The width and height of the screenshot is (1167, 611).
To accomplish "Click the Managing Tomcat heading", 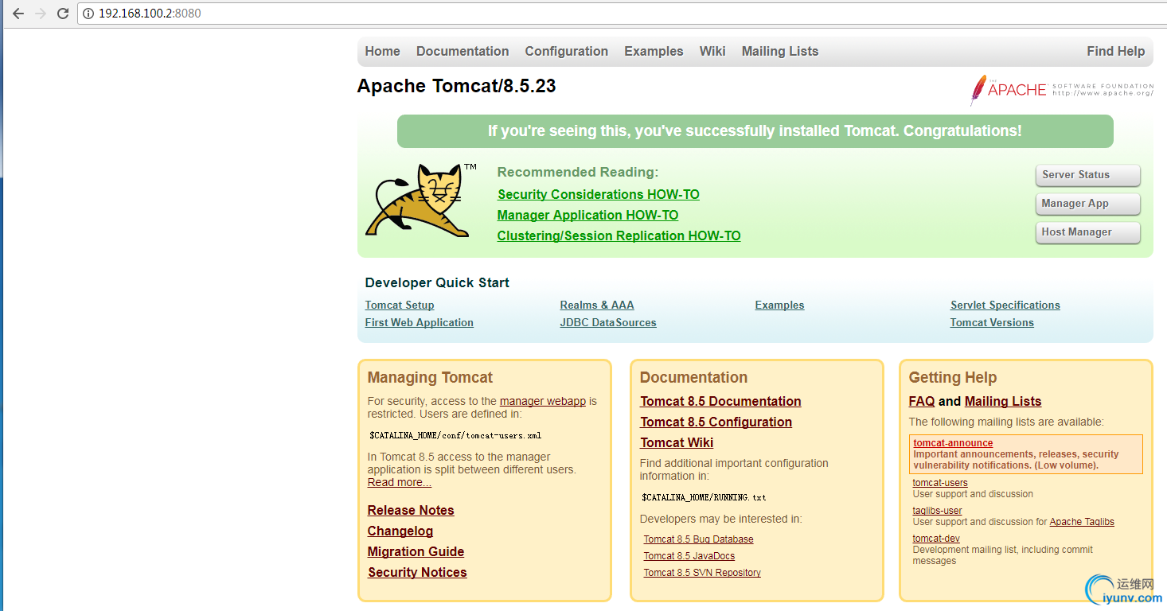I will [x=430, y=377].
